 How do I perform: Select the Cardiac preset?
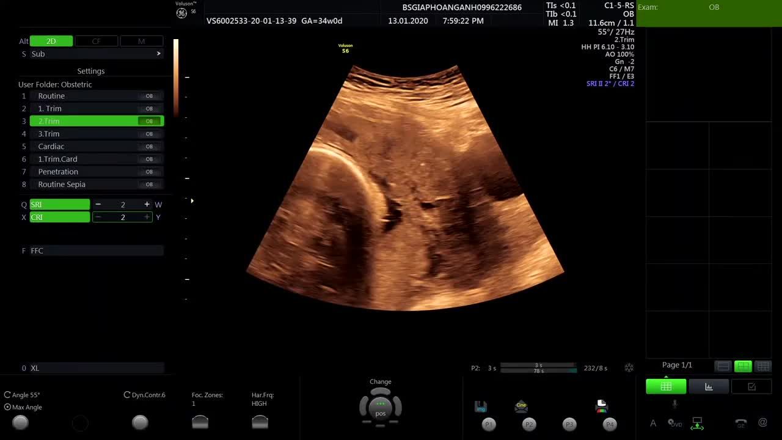(51, 147)
